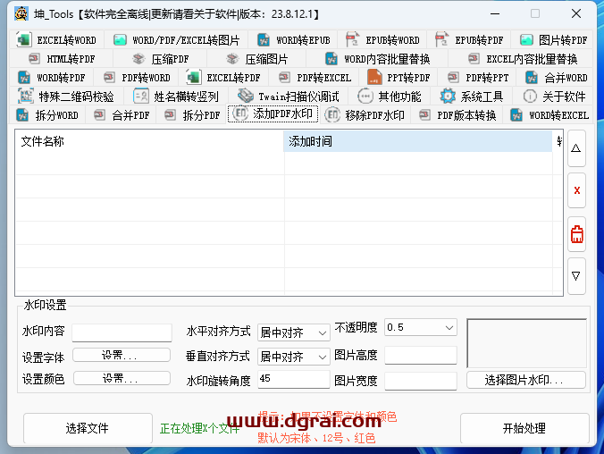Screen dimensions: 604x454
Task: Click the WORD转EXCEL icon
Action: pyautogui.click(x=516, y=115)
